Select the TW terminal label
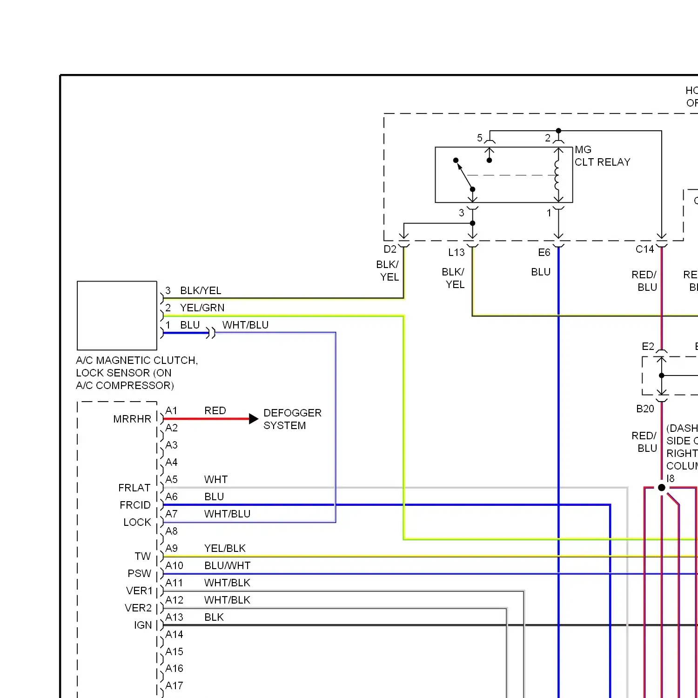698x698 pixels. point(143,556)
